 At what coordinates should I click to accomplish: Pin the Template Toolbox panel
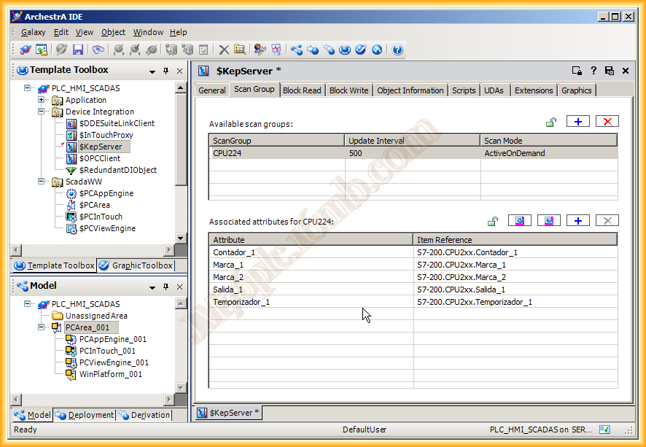[x=166, y=71]
